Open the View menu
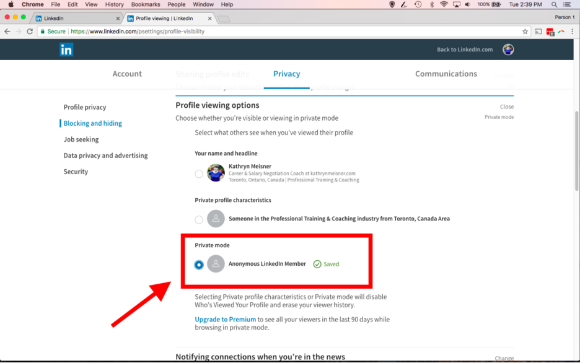The height and width of the screenshot is (363, 580). point(91,4)
